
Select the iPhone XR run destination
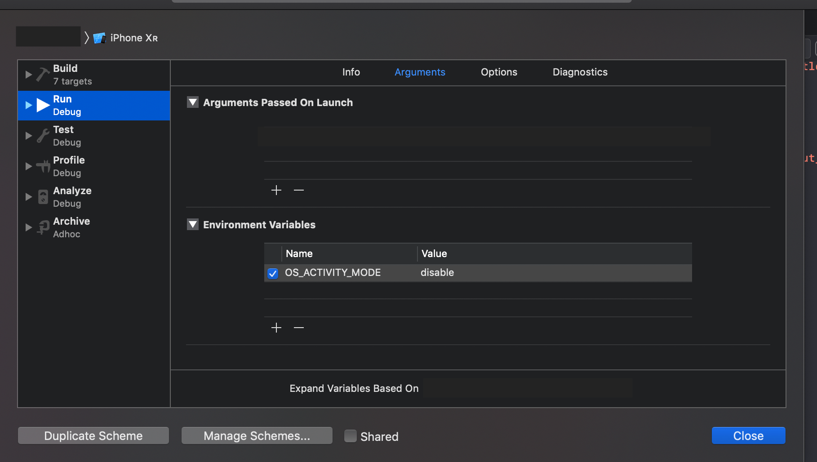pyautogui.click(x=133, y=38)
